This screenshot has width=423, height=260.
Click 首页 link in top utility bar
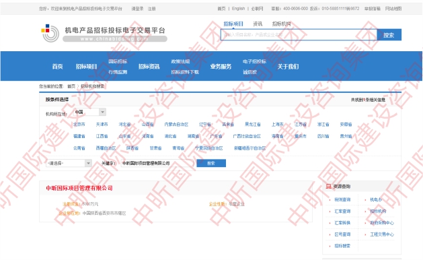point(221,9)
